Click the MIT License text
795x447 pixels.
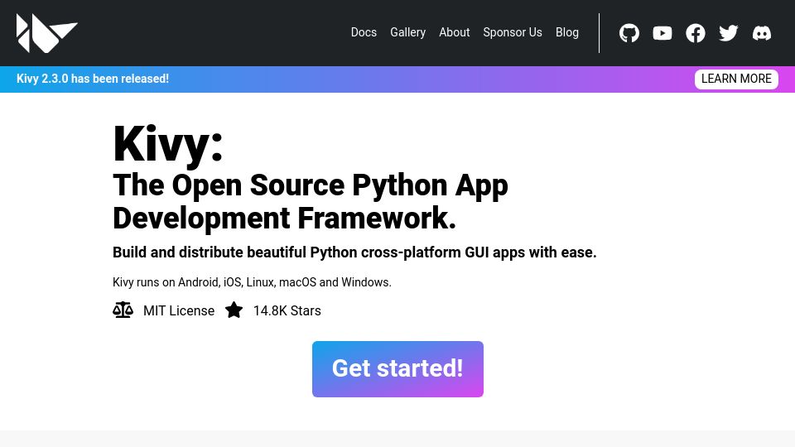coord(179,310)
